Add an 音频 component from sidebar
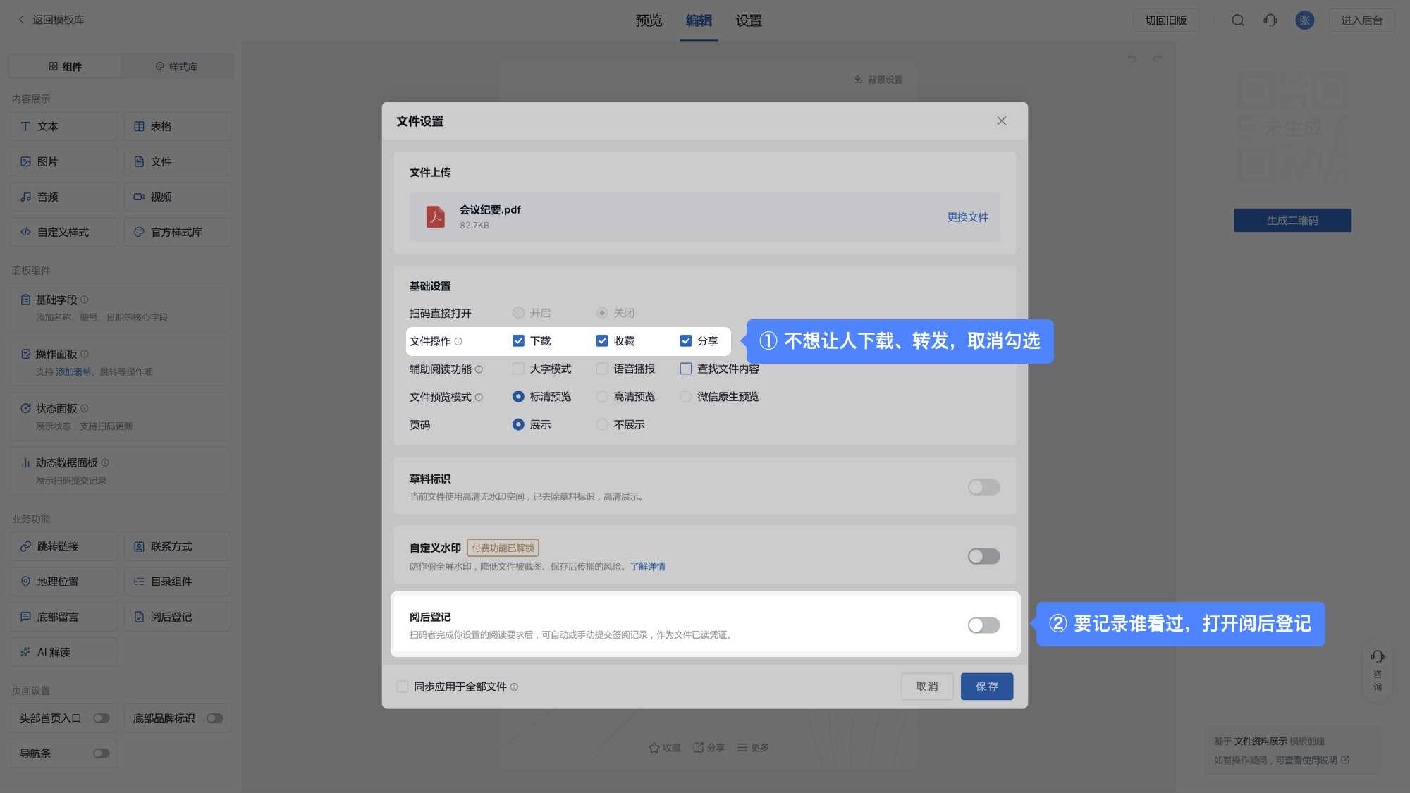Viewport: 1410px width, 793px height. (64, 197)
